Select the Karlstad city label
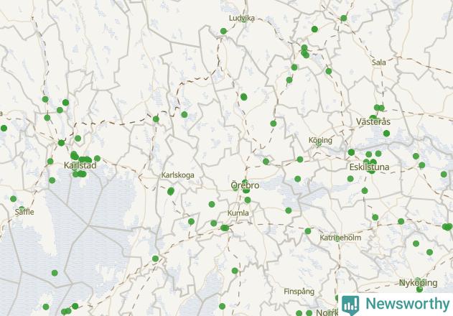Screen dimensions: 453x316 click(80, 165)
